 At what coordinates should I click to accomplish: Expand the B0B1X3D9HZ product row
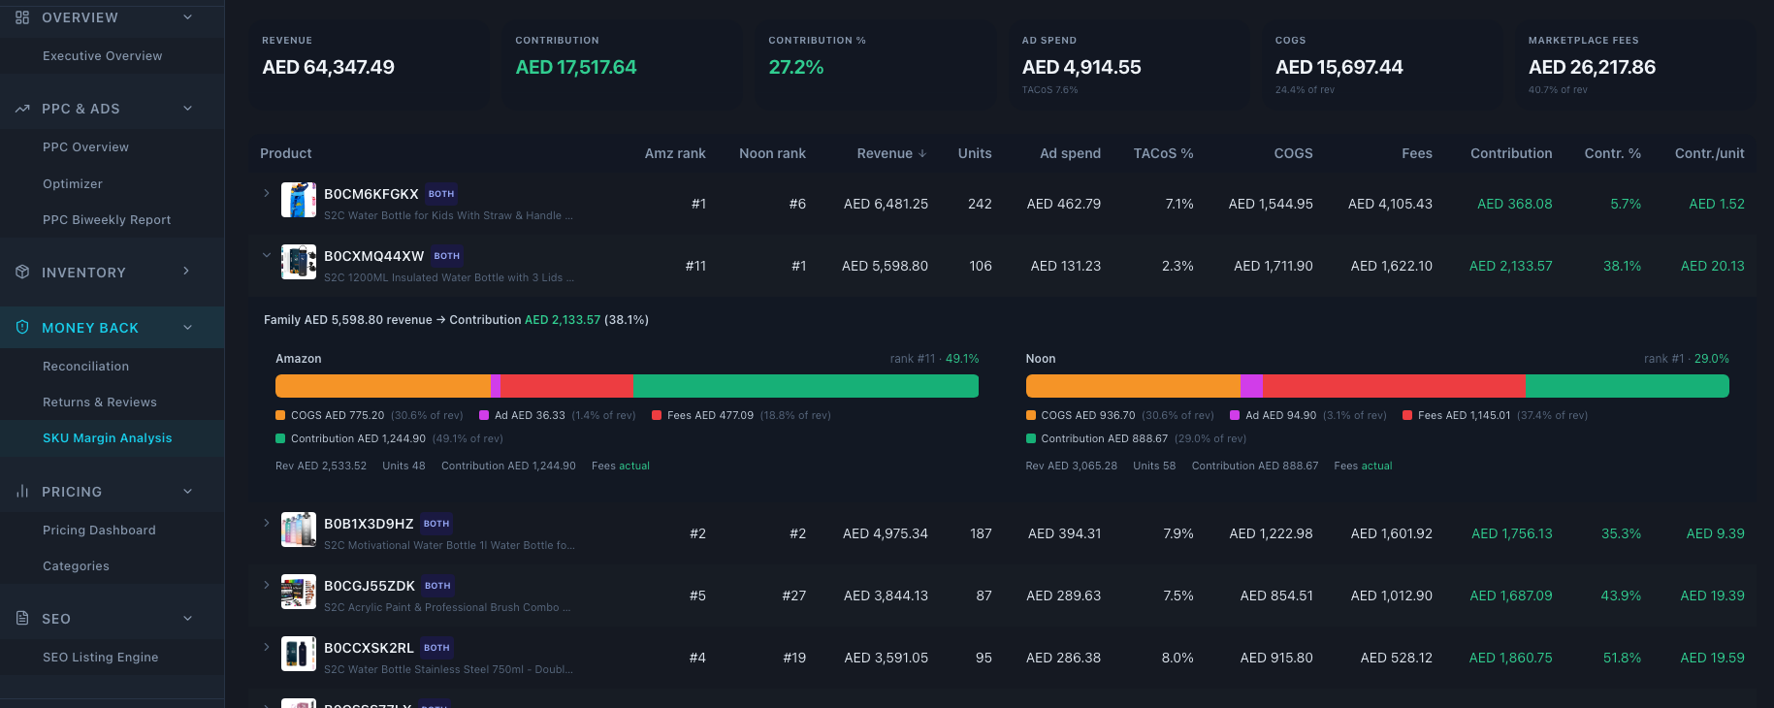[x=267, y=523]
